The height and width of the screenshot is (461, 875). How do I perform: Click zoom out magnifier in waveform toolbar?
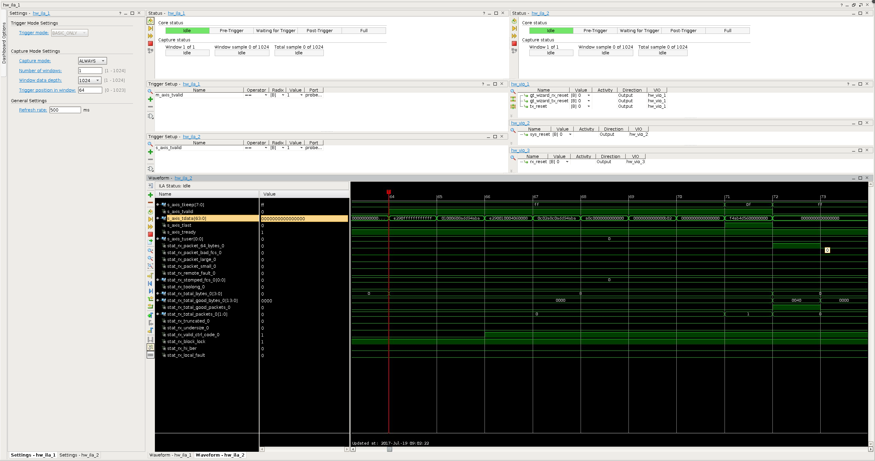coord(150,258)
